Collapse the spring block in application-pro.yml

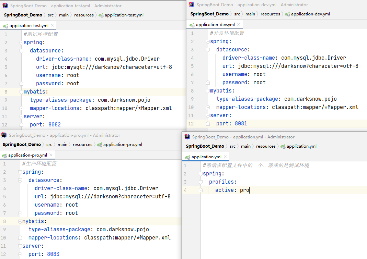20,172
